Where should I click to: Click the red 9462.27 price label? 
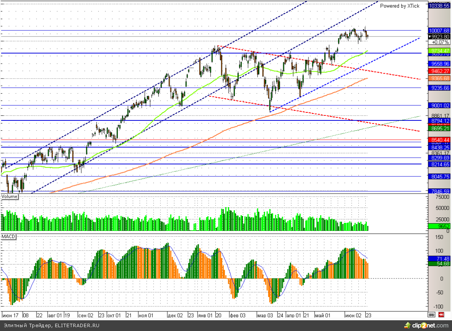pos(439,71)
